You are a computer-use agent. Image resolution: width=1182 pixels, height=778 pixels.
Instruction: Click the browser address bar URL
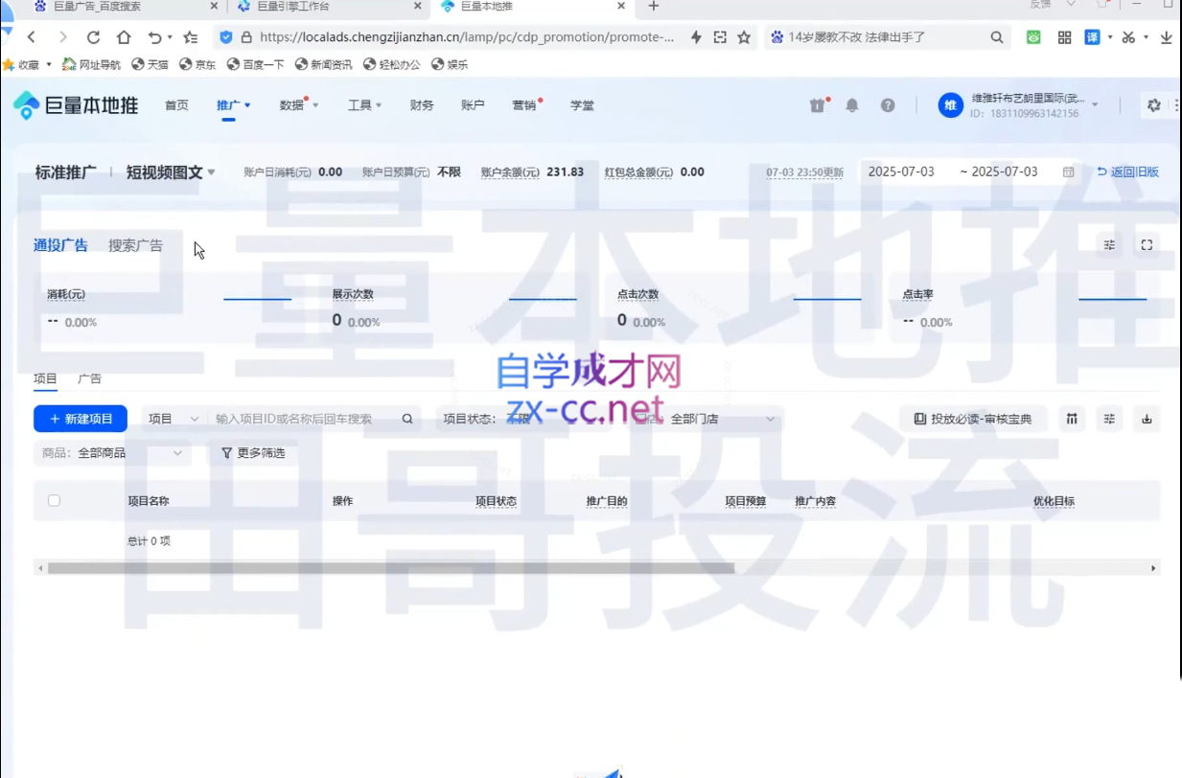coord(467,37)
